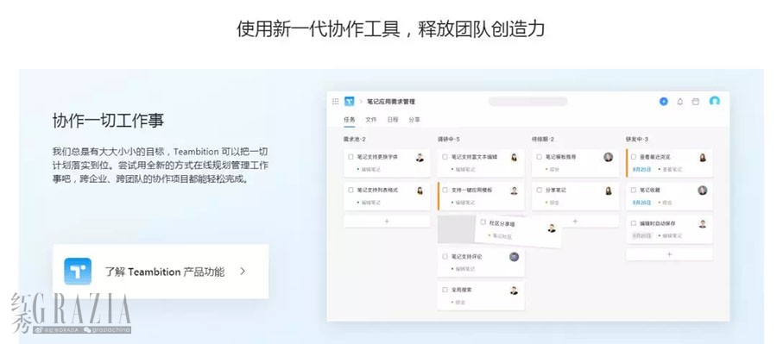
Task: Check the 分享笔记 task box
Action: 539,190
